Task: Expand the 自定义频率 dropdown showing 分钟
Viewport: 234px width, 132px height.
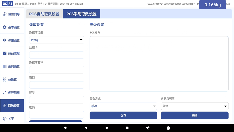Action: coord(194,106)
